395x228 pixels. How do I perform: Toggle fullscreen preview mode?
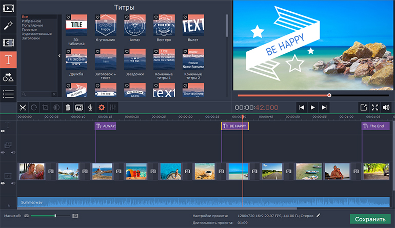point(374,108)
